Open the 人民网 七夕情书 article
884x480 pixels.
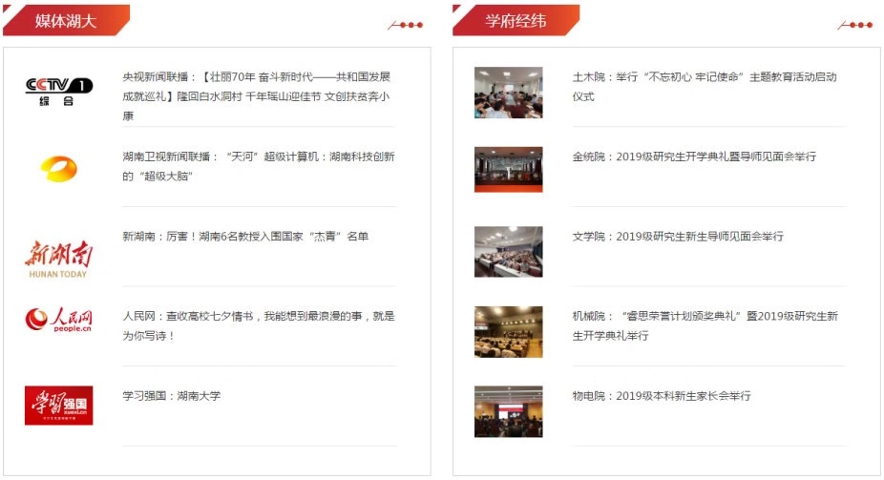tap(258, 325)
